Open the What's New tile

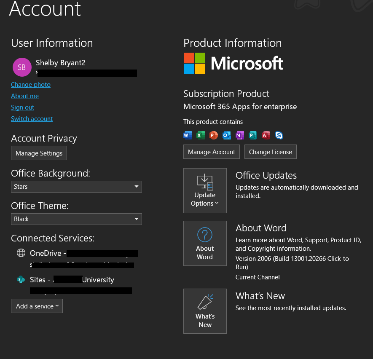point(205,311)
